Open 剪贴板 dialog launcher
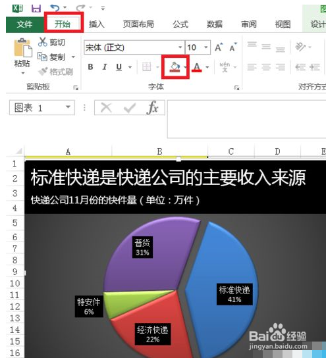This screenshot has height=358, width=326. click(76, 88)
